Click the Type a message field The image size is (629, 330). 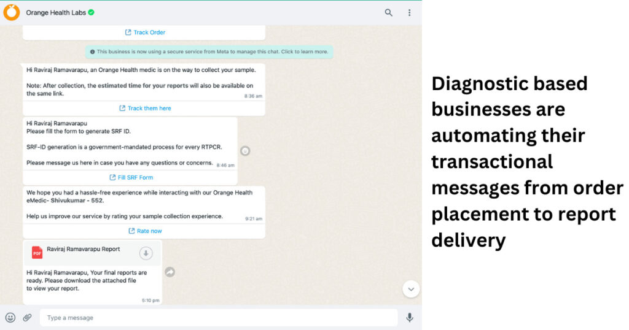(219, 318)
